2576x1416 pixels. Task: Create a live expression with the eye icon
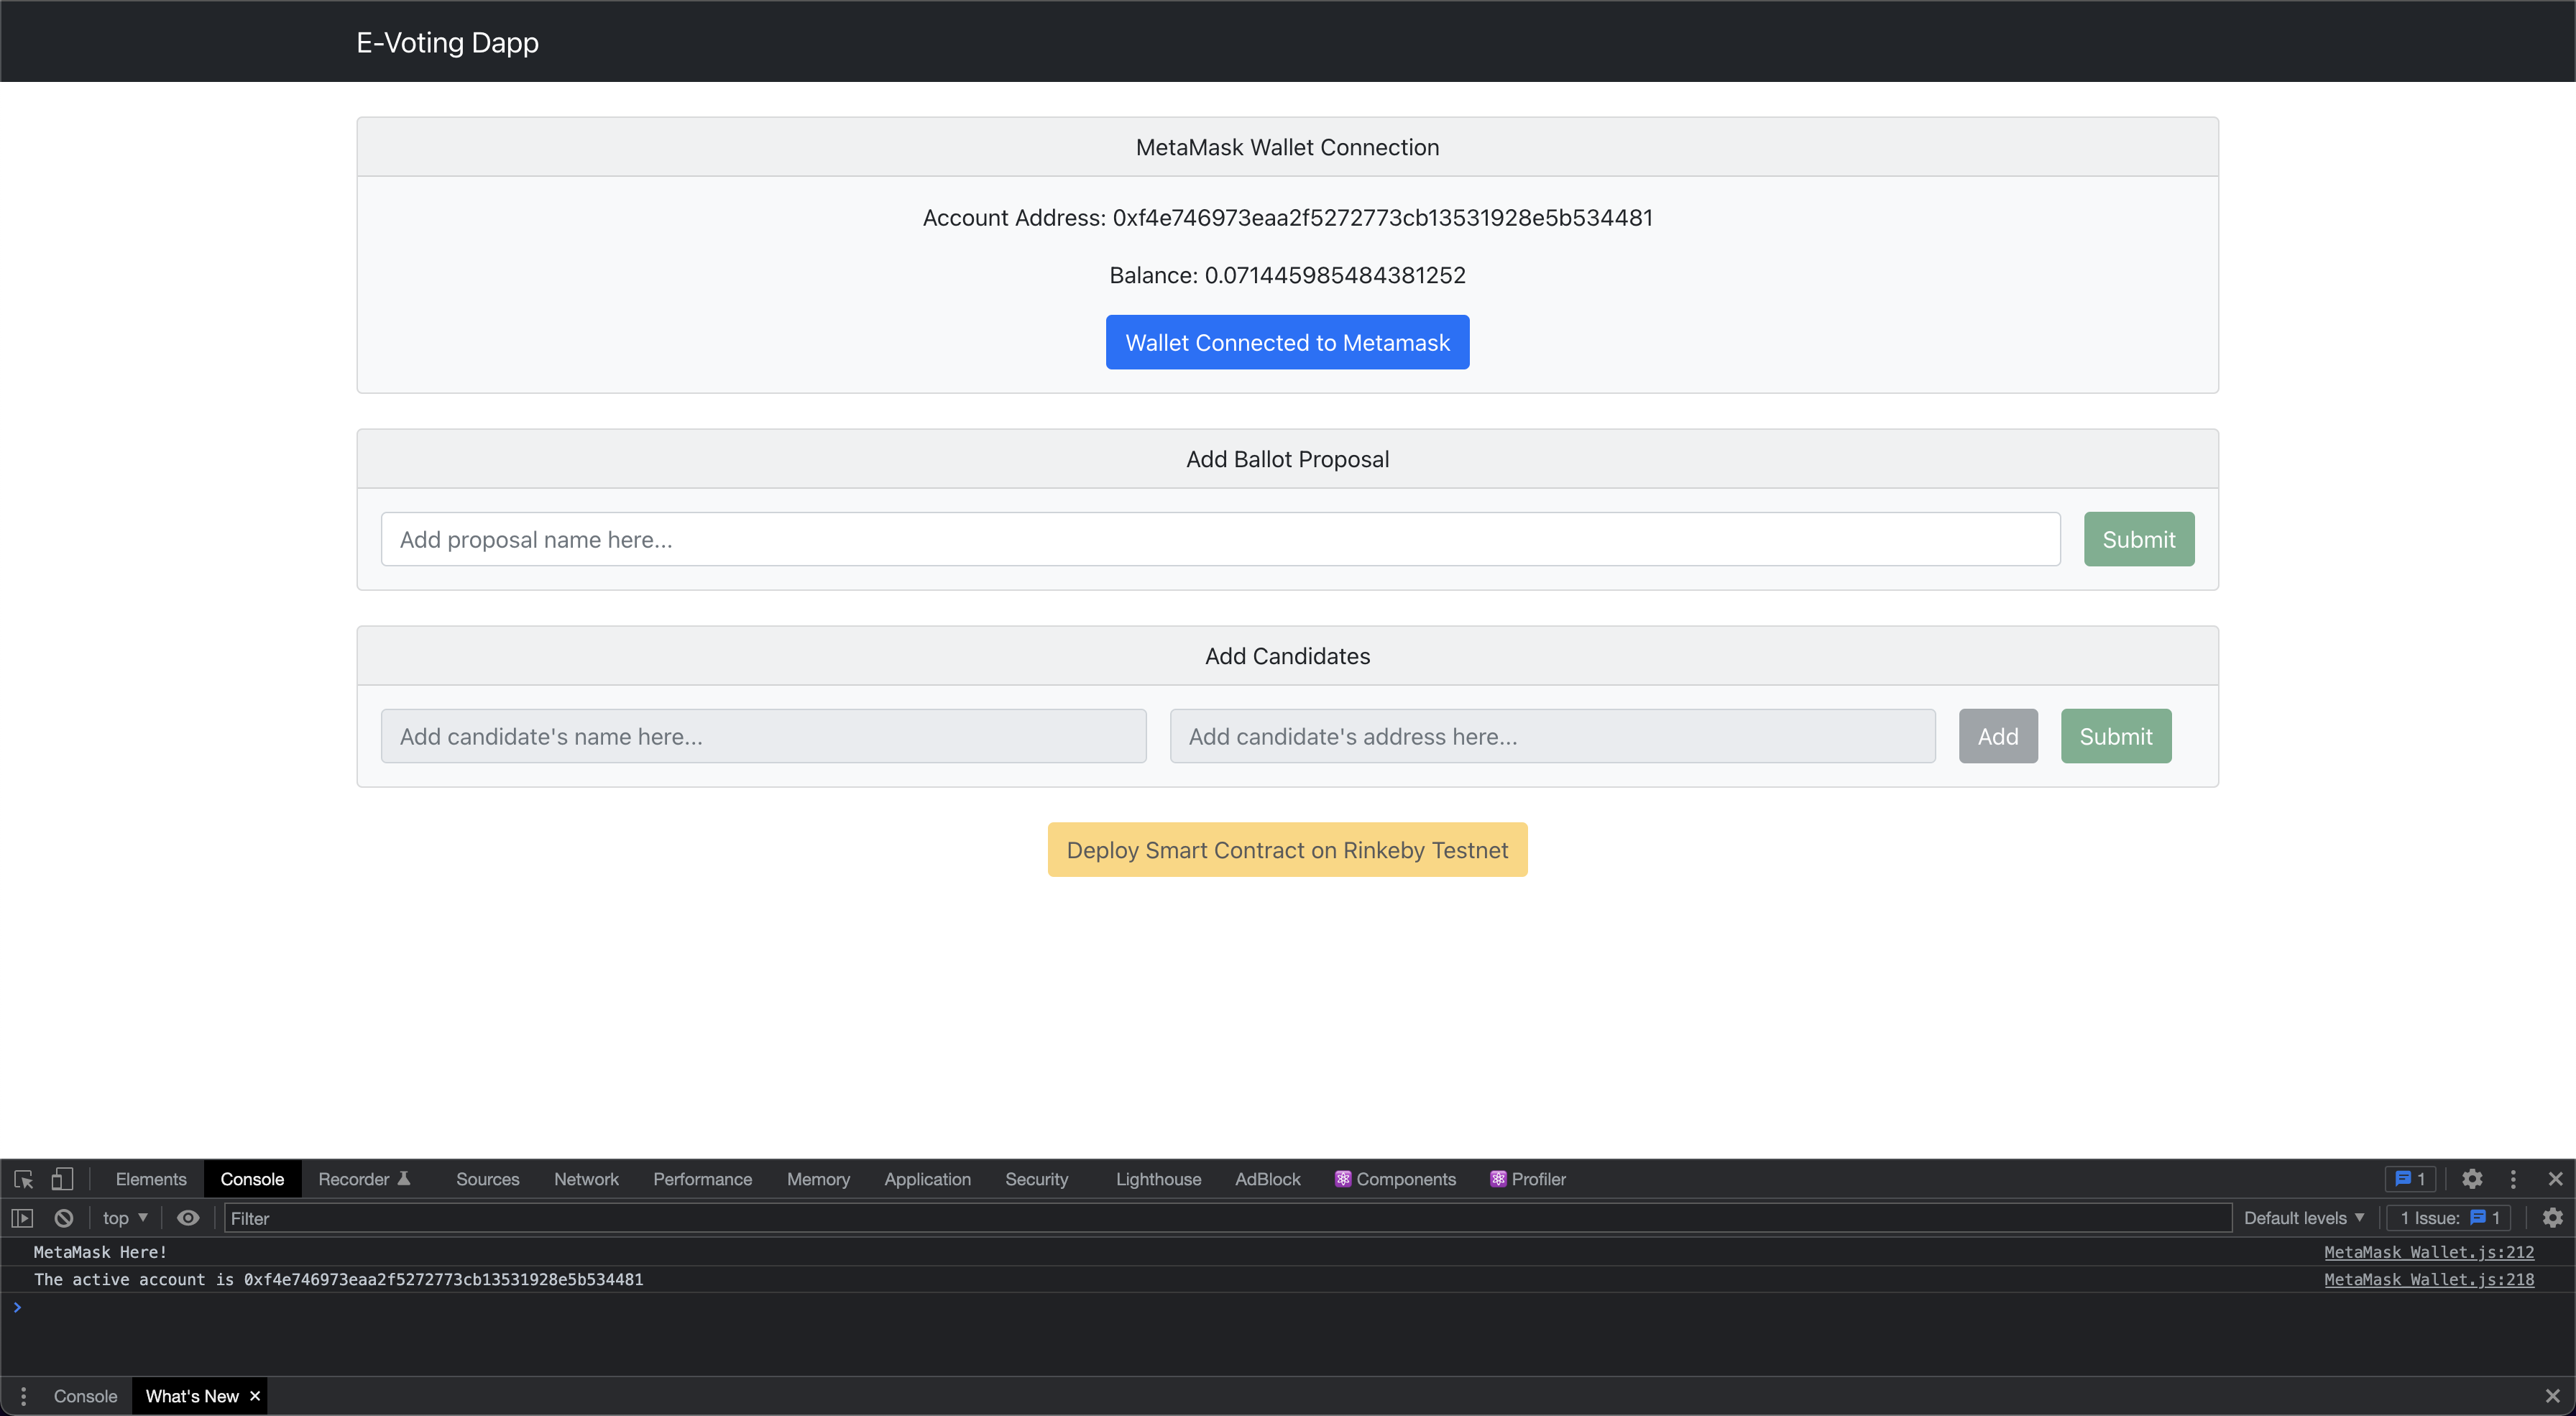pyautogui.click(x=188, y=1217)
